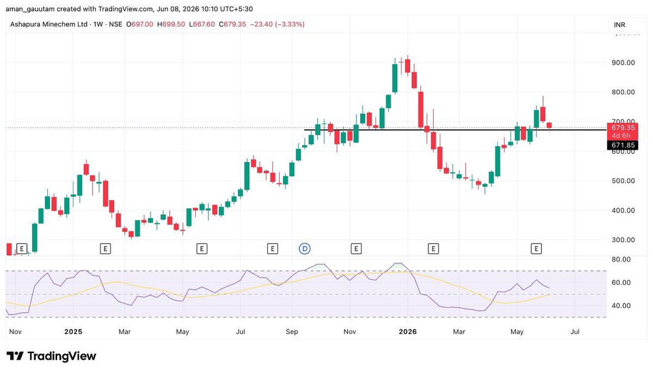Open the earnings marker above the first Nov label
Viewport: 653px width, 373px height.
21,248
